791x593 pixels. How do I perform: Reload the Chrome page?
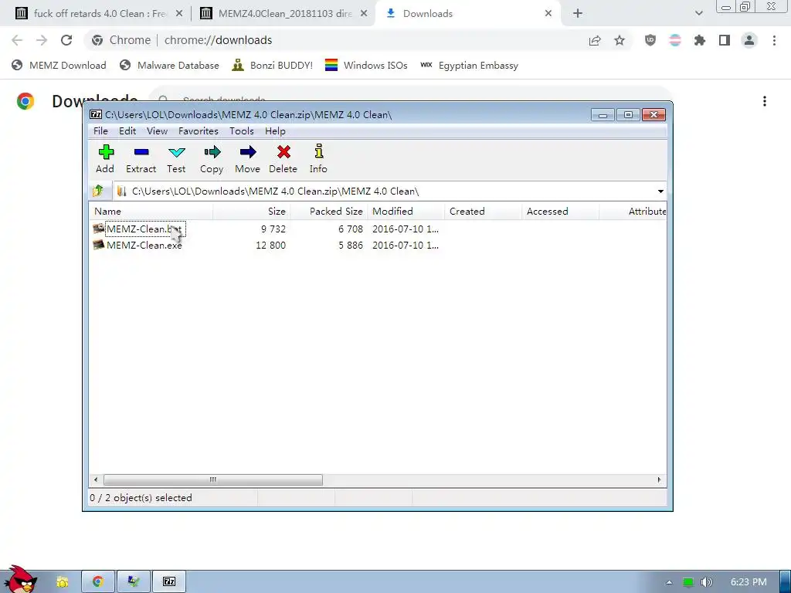click(x=66, y=40)
